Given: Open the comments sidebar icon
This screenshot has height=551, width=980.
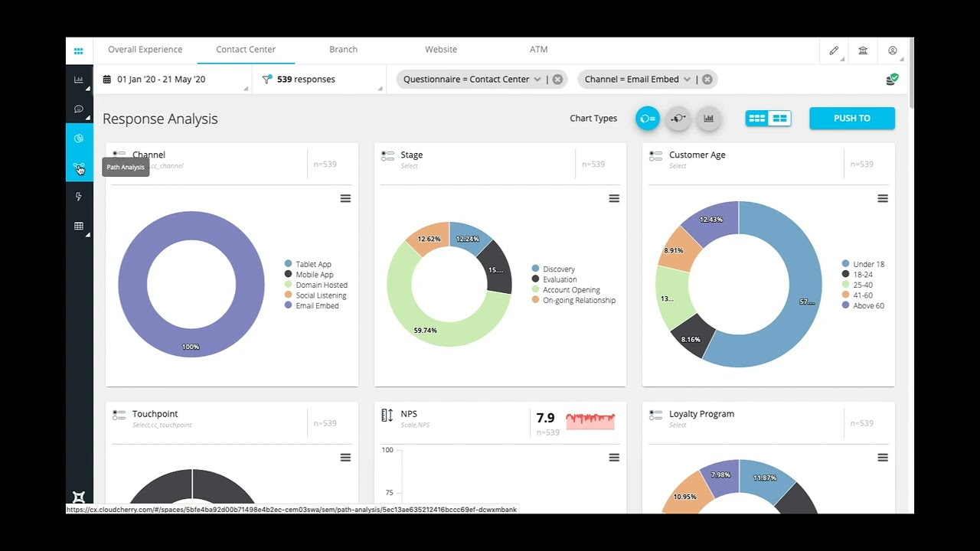Looking at the screenshot, I should pos(79,109).
